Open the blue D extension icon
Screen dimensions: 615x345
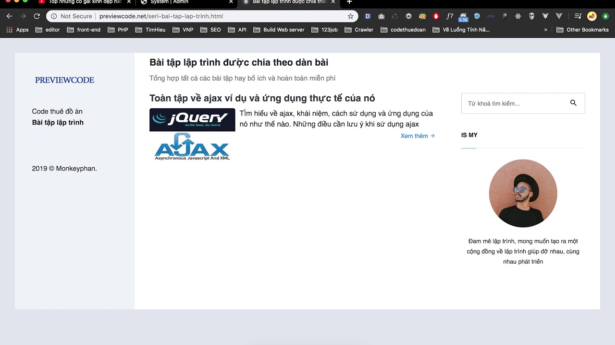[x=368, y=16]
